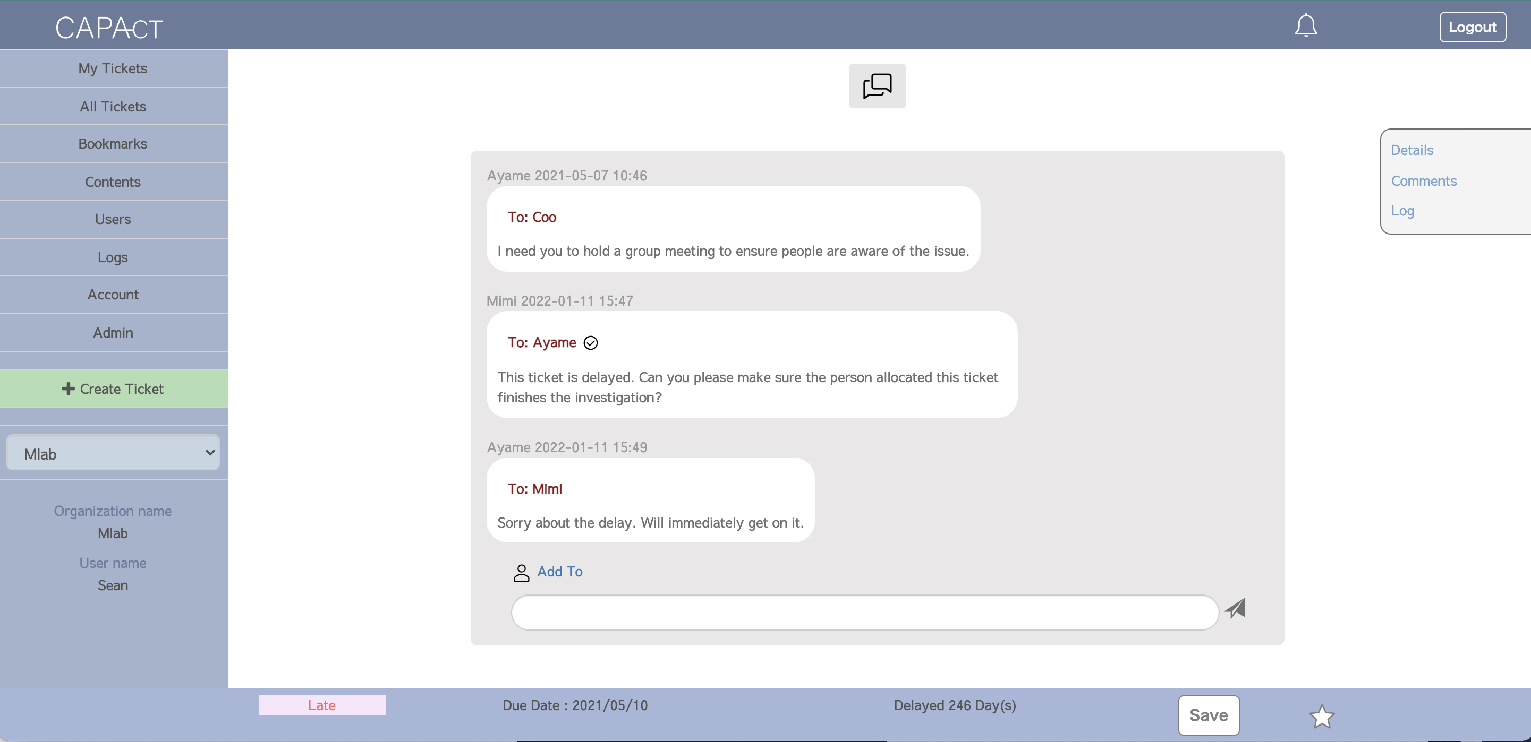Screen dimensions: 1531x742
Task: Click the Late status label
Action: tap(321, 705)
